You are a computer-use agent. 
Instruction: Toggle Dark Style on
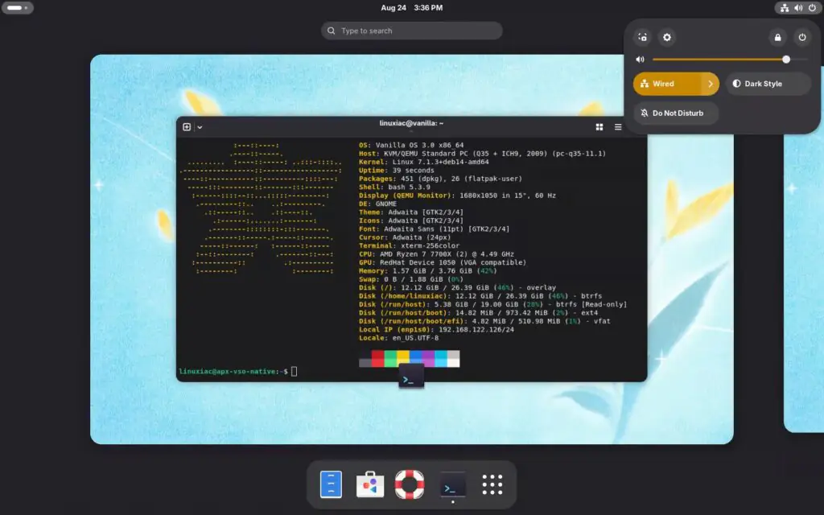click(x=768, y=84)
